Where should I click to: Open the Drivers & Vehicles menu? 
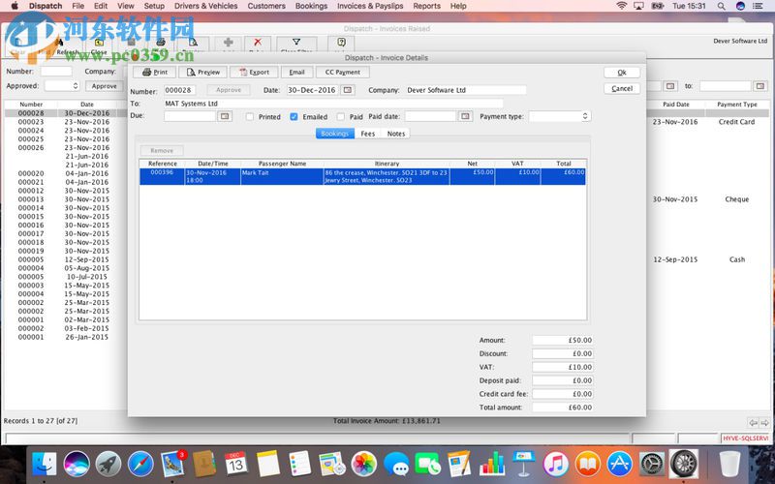(x=205, y=6)
